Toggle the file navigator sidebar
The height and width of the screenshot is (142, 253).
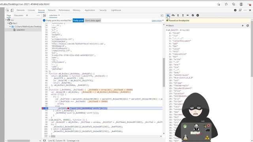point(44,15)
